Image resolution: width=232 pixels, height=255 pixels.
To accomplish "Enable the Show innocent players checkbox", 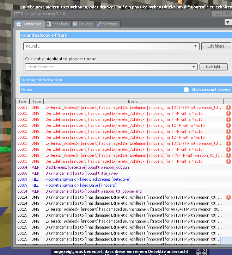I will coord(186,89).
